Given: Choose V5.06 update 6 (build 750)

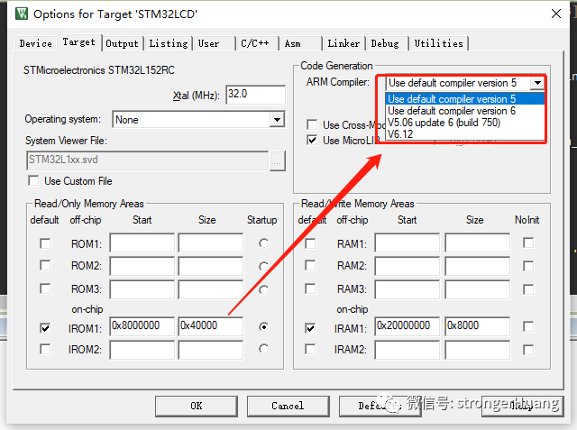Looking at the screenshot, I should (x=465, y=123).
